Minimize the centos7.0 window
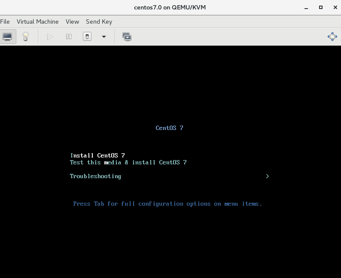This screenshot has width=341, height=278. point(306,8)
